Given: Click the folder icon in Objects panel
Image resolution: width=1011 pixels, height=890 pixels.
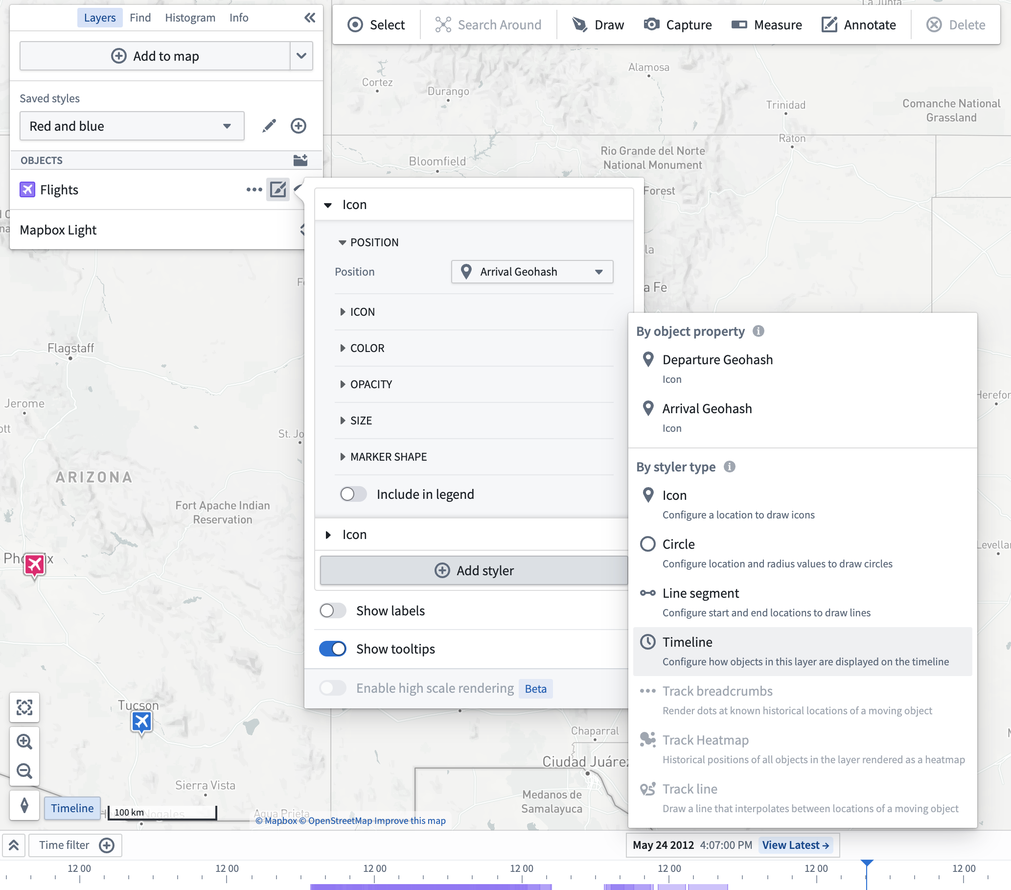Looking at the screenshot, I should [299, 160].
